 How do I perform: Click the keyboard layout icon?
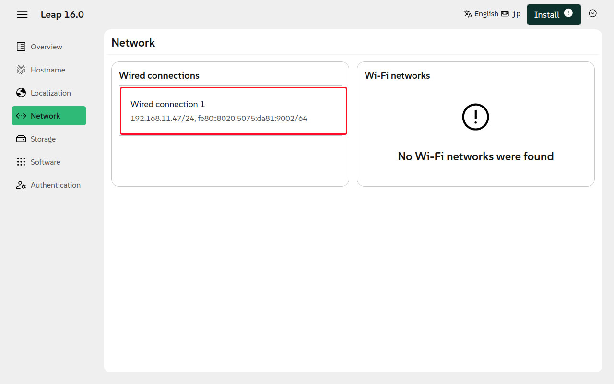pyautogui.click(x=505, y=14)
